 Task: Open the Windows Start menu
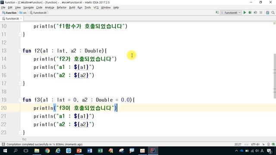click(x=5, y=151)
